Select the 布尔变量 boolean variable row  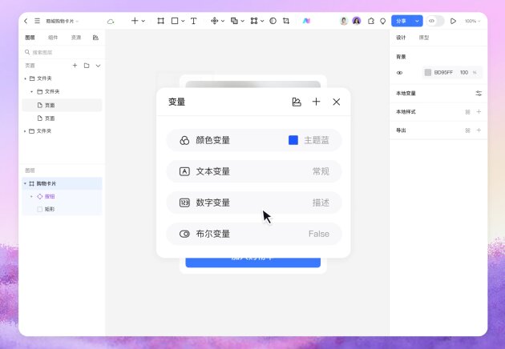(x=254, y=234)
